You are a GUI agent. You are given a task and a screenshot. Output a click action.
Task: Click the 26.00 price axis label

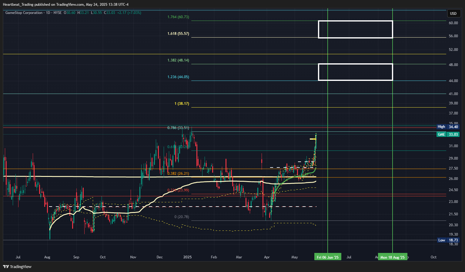[x=453, y=179]
